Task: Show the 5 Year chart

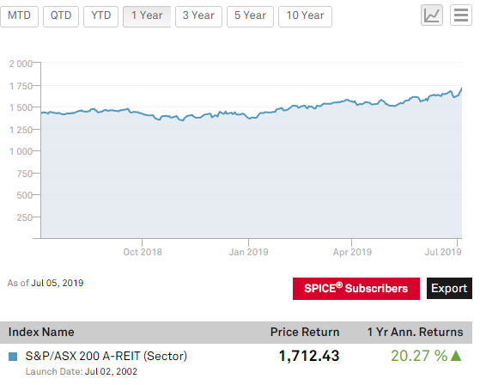Action: [250, 16]
